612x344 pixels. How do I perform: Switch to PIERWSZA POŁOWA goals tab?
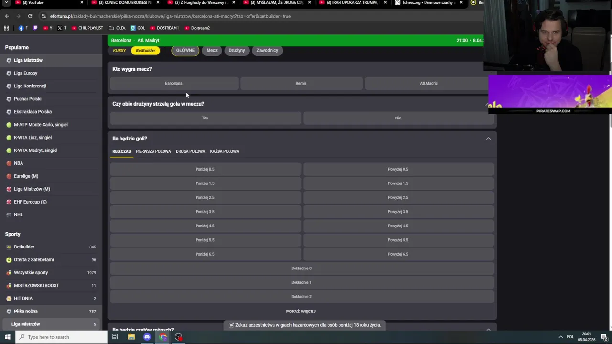tap(153, 151)
